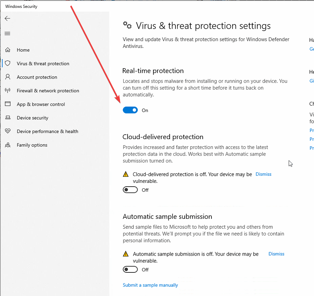Click the Device performance & health heart icon

click(8, 131)
